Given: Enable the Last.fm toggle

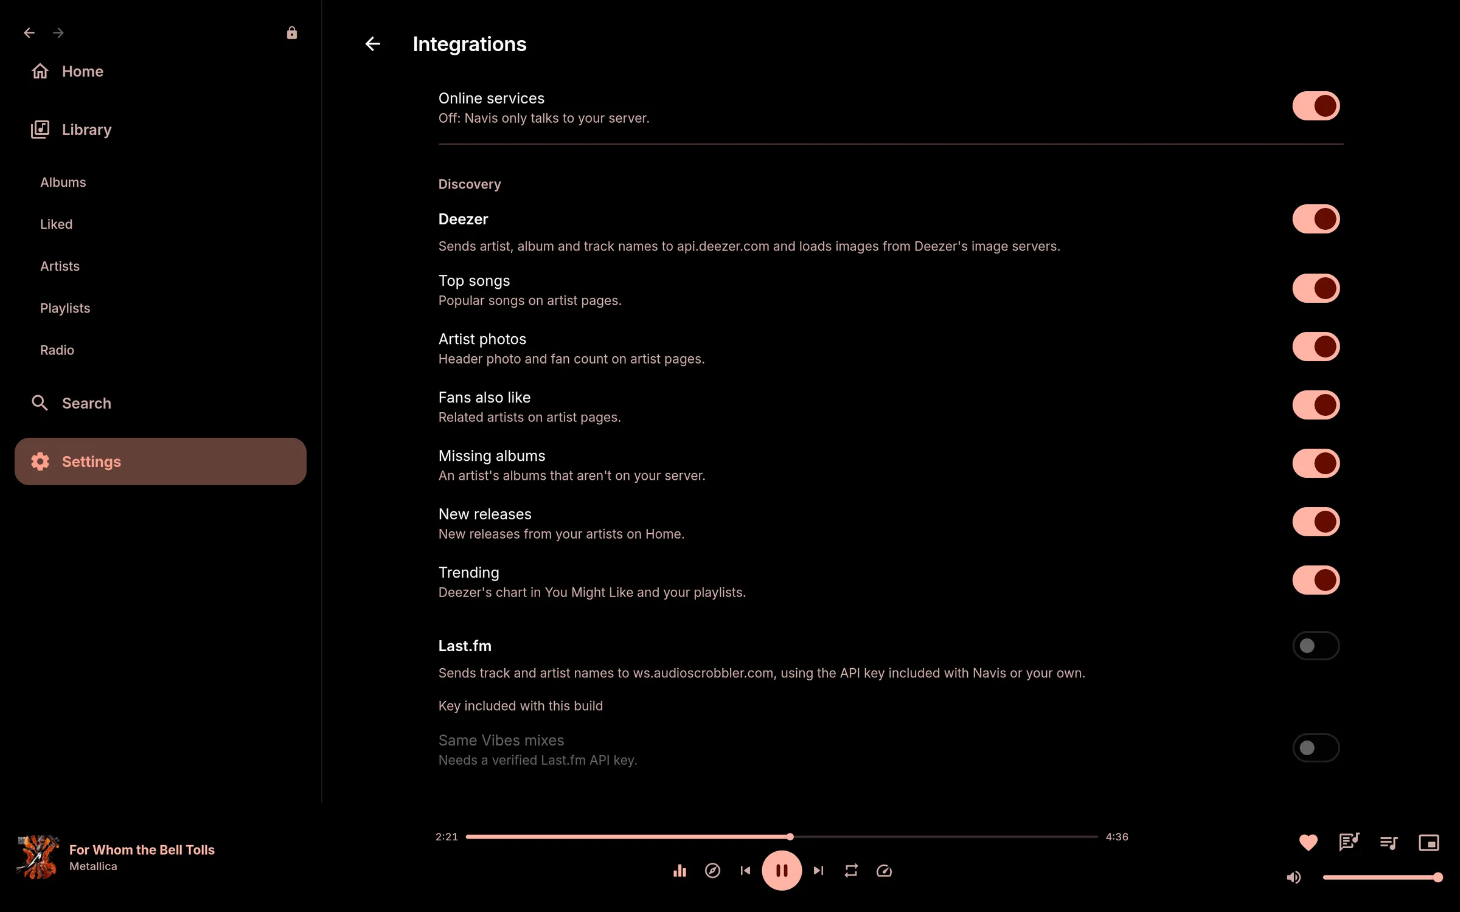Looking at the screenshot, I should pos(1316,646).
